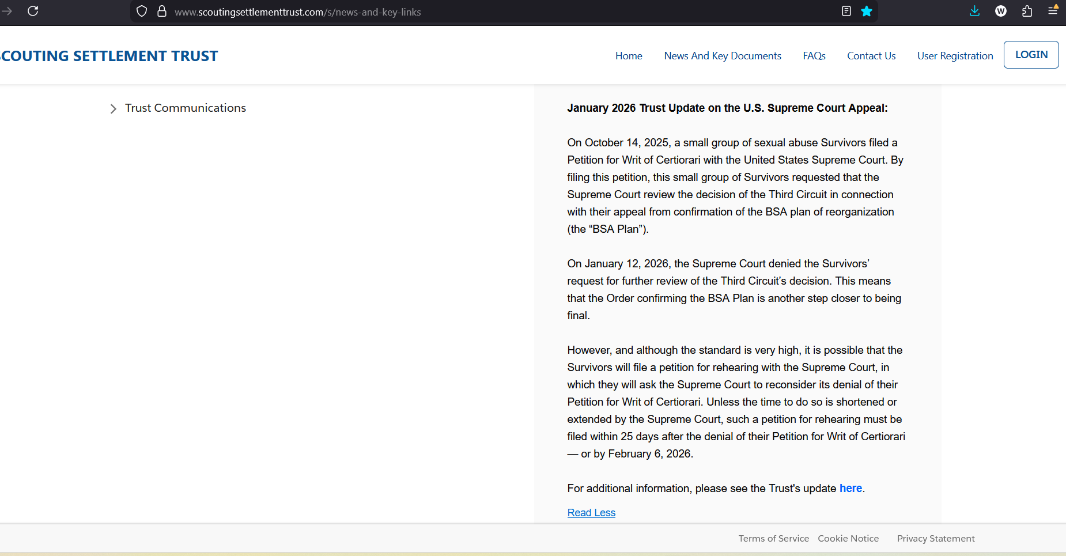Viewport: 1066px width, 556px height.
Task: Toggle reader view icon in address bar
Action: point(846,11)
